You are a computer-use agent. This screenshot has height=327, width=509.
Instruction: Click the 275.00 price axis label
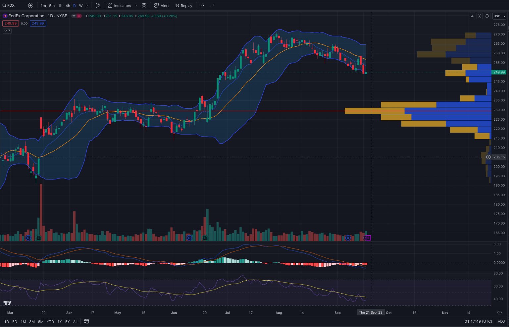click(499, 25)
